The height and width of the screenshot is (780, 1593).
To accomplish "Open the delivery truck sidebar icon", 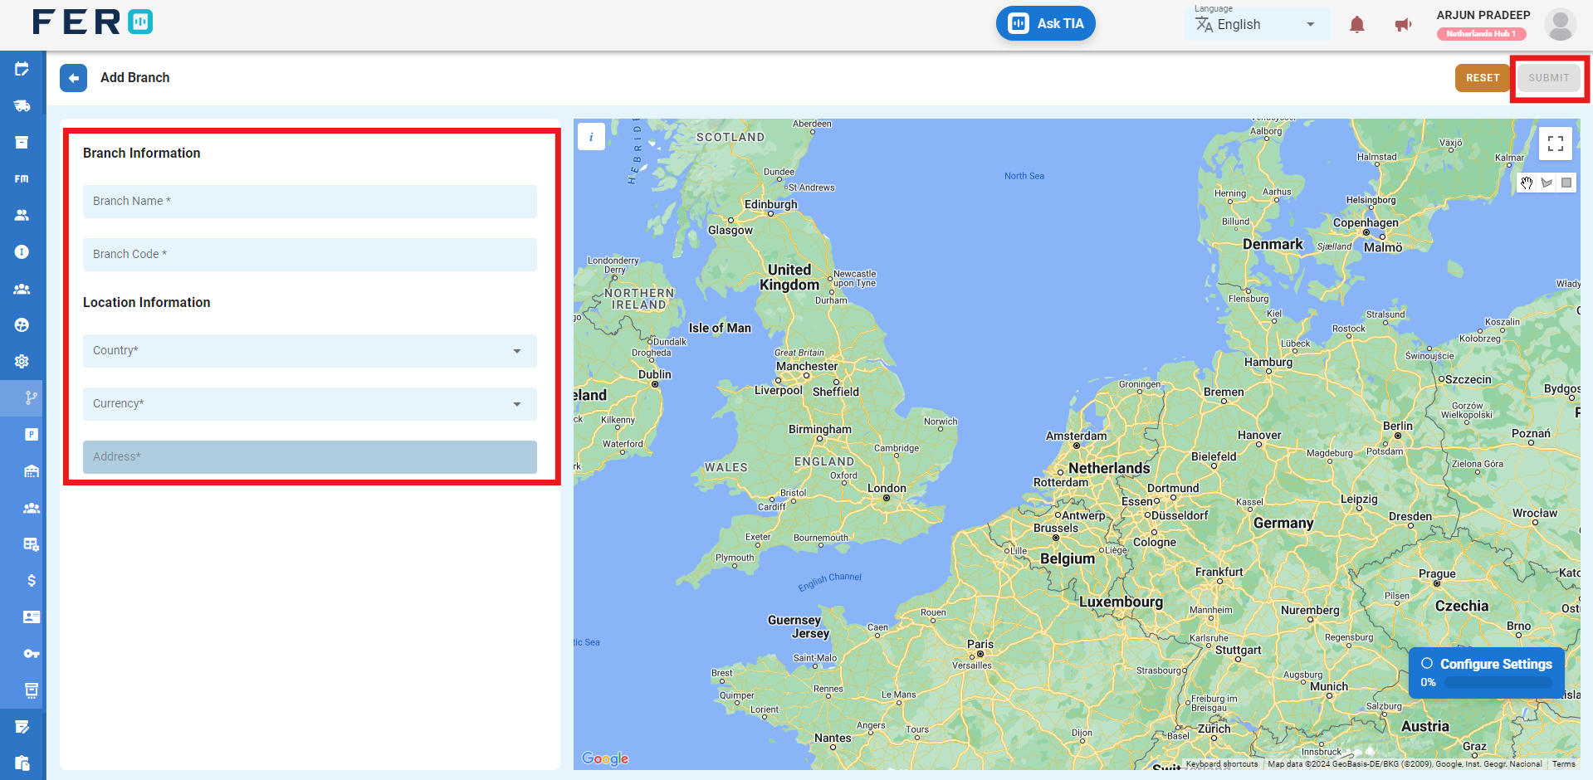I will point(22,105).
